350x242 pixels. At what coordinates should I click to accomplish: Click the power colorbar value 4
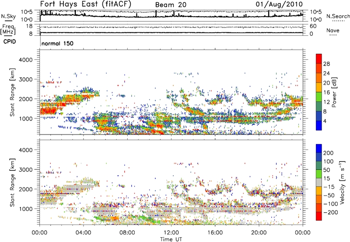pyautogui.click(x=325, y=121)
